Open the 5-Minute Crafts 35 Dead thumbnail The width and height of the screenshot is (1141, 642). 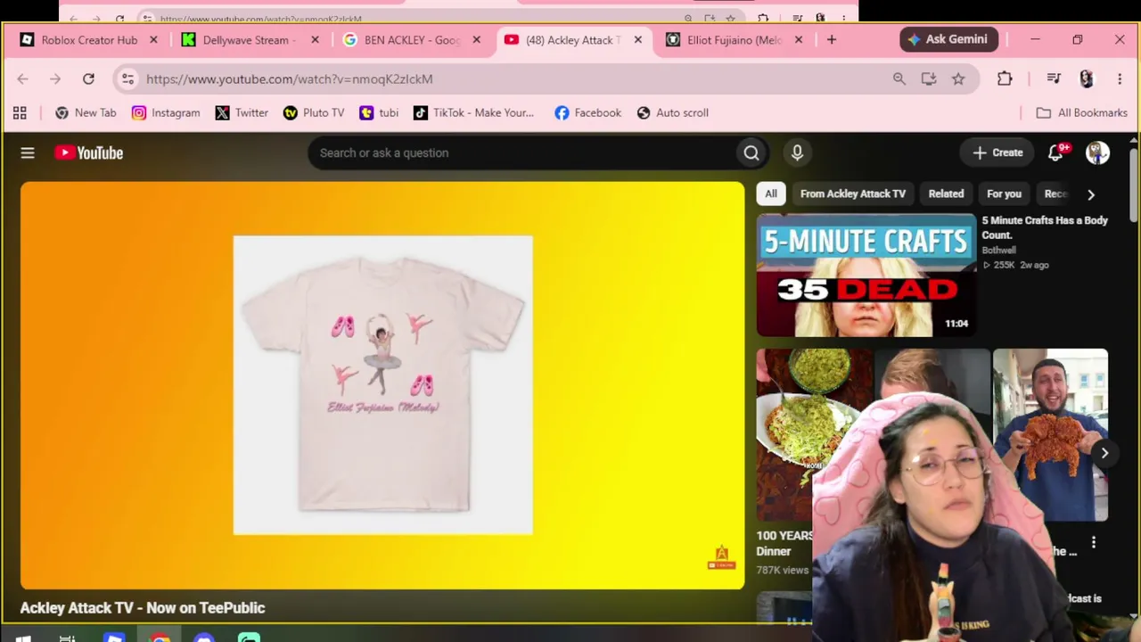[866, 276]
